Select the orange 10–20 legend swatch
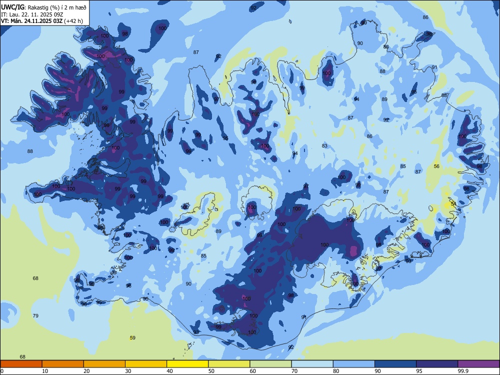 (63, 364)
